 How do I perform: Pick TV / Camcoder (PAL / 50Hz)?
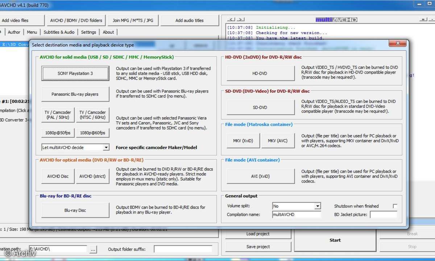[58, 115]
